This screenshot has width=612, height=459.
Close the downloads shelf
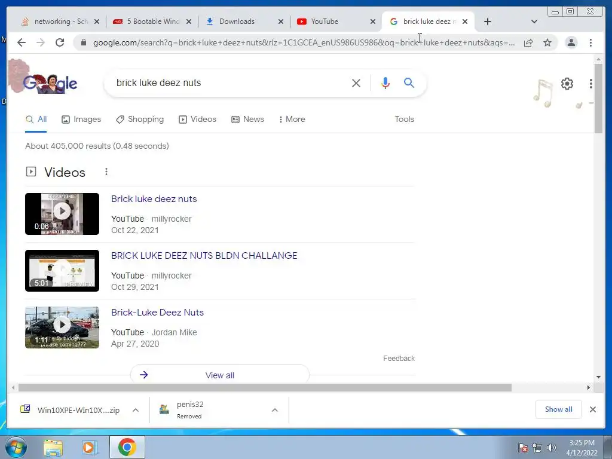593,409
